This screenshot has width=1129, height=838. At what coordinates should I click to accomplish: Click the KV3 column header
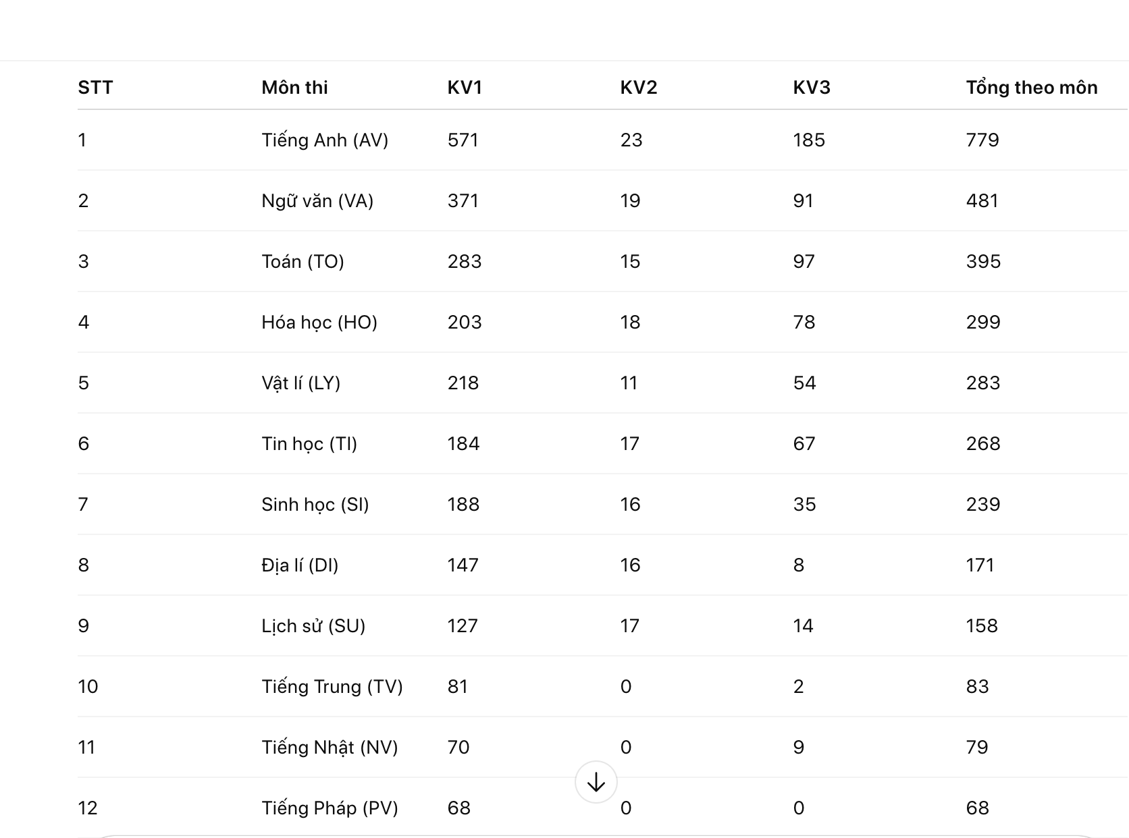pos(812,88)
